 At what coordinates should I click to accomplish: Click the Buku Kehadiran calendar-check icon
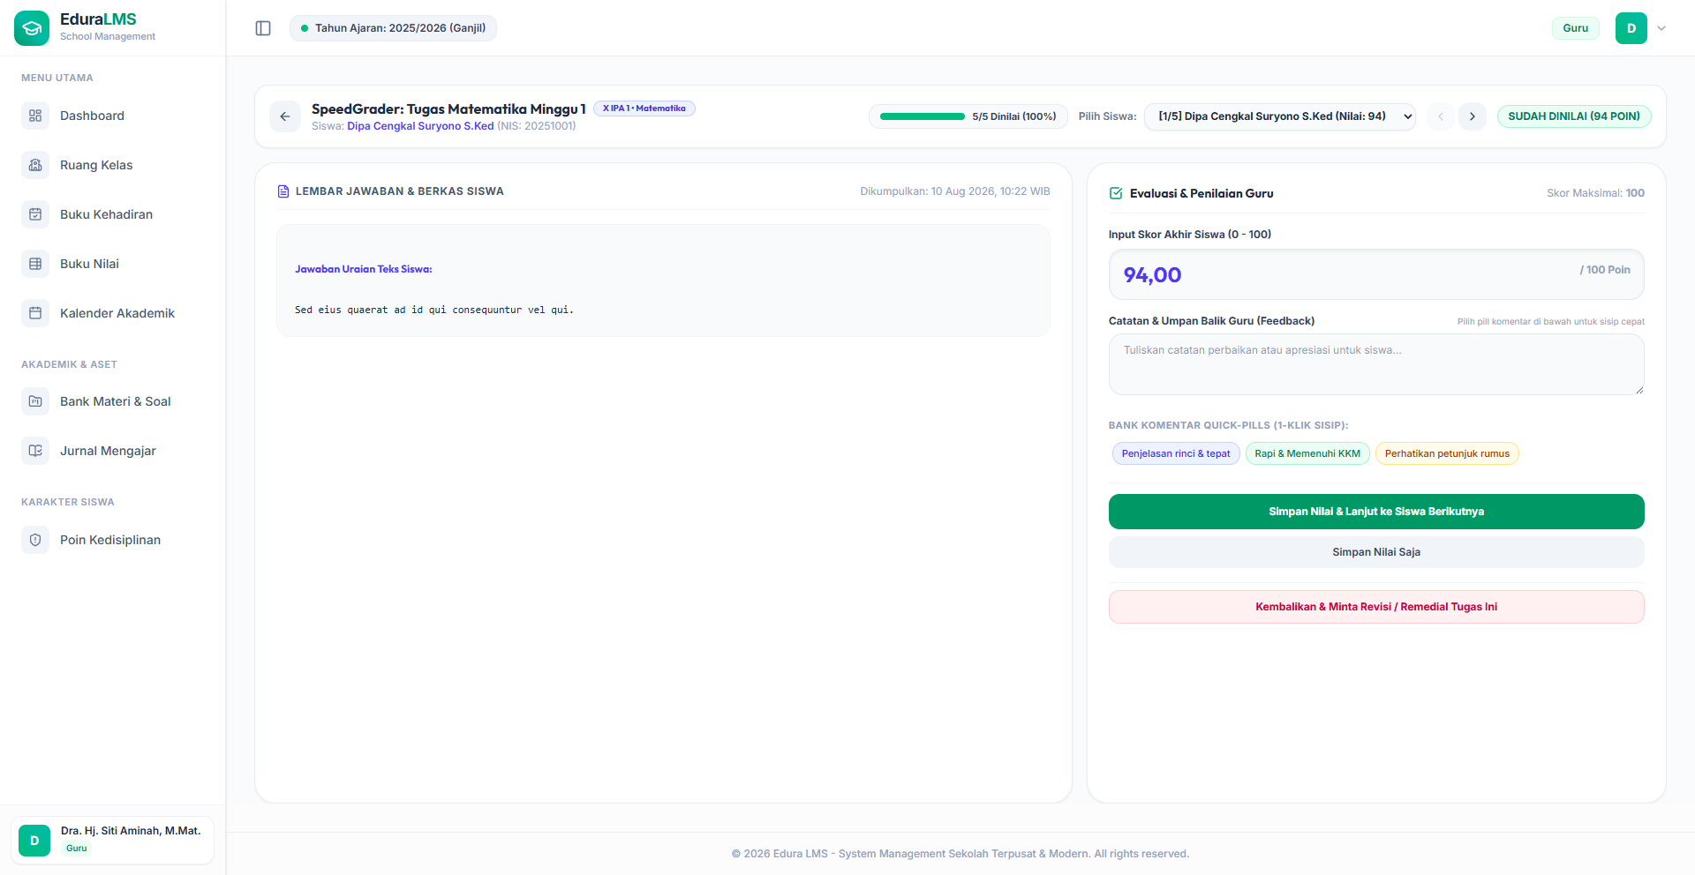[35, 214]
